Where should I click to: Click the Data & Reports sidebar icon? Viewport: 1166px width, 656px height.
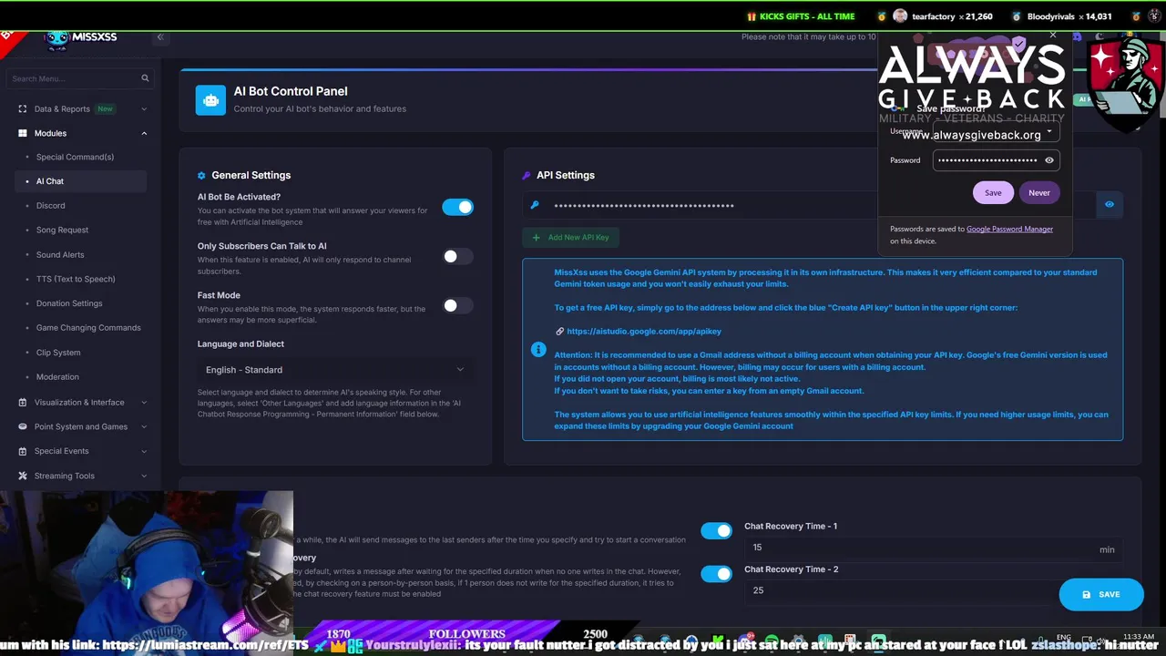(x=23, y=108)
